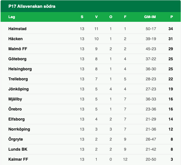Click Jönköping in the standings
Viewport: 181px width, 165px height.
[x=18, y=89]
